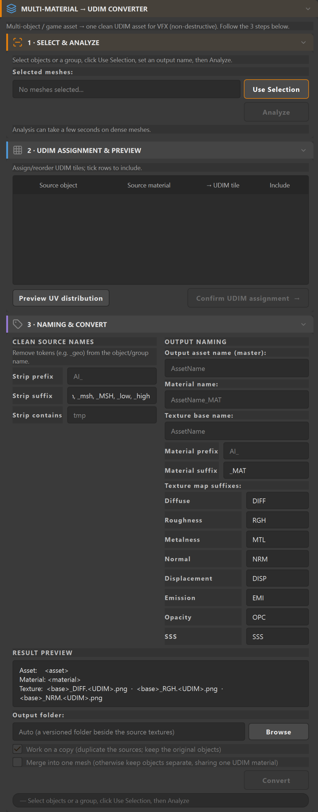Click the Use Selection button
This screenshot has width=318, height=812.
point(276,89)
